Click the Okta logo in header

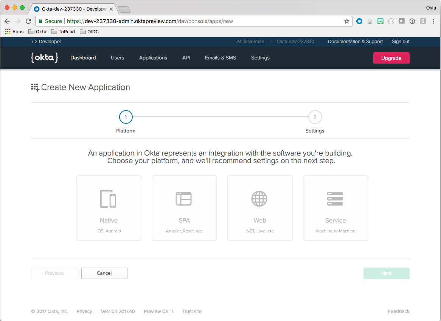pyautogui.click(x=45, y=58)
